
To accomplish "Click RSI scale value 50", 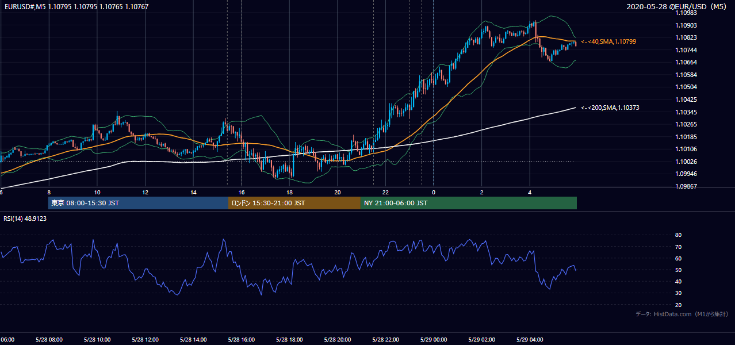I will tap(678, 270).
